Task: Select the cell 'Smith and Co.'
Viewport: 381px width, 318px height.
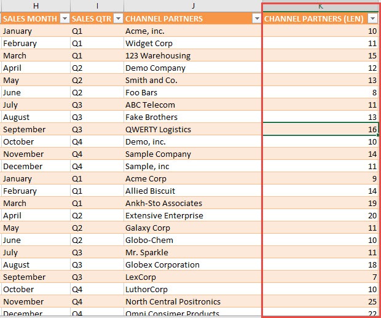Action: click(x=193, y=80)
